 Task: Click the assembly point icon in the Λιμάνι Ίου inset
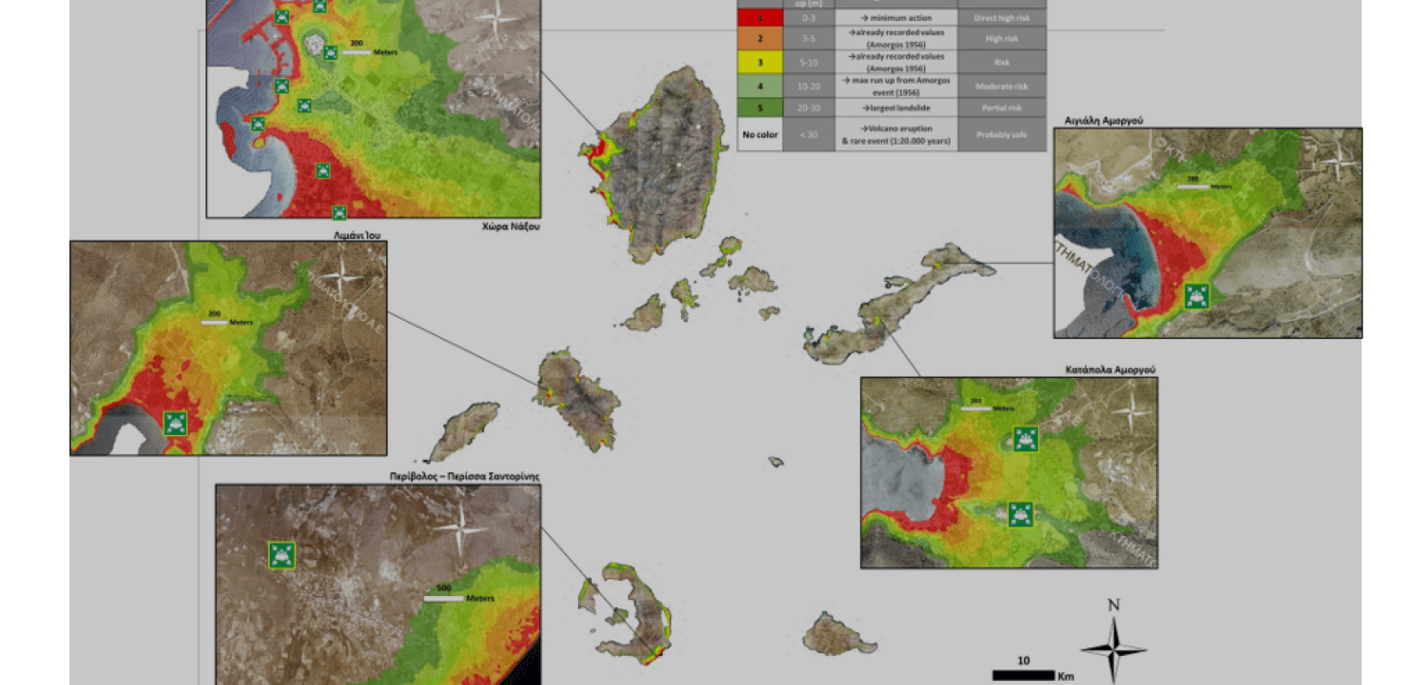pos(176,423)
